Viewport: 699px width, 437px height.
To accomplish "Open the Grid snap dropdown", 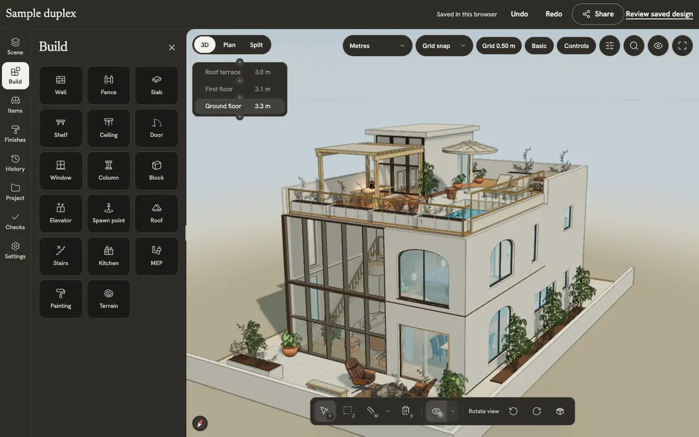I will click(x=444, y=46).
